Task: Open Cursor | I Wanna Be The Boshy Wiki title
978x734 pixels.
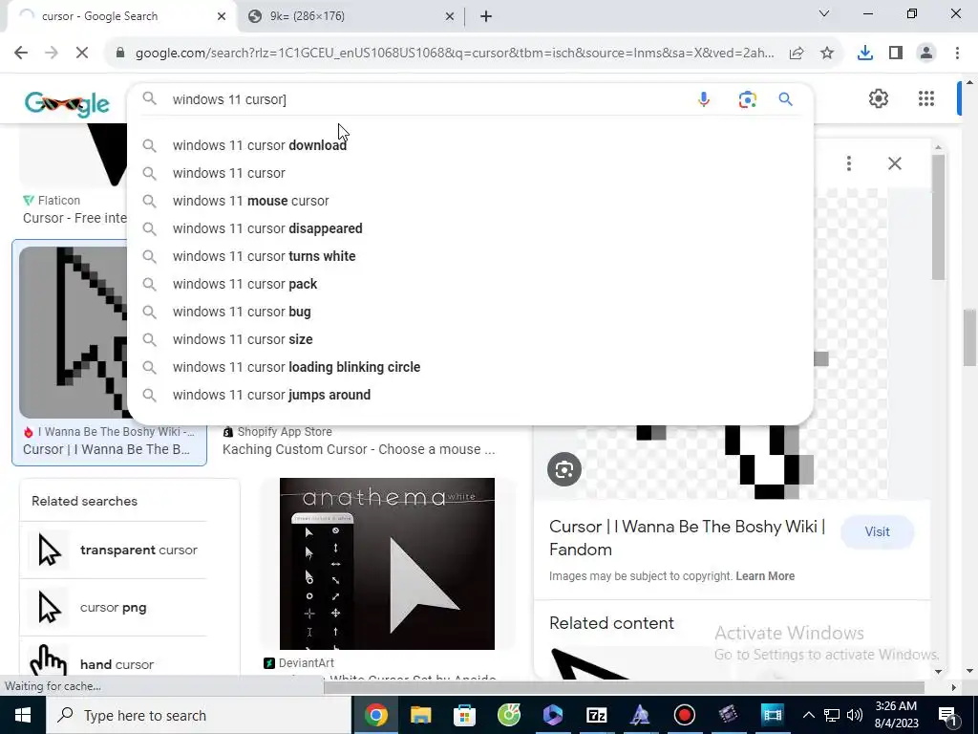Action: (x=688, y=538)
